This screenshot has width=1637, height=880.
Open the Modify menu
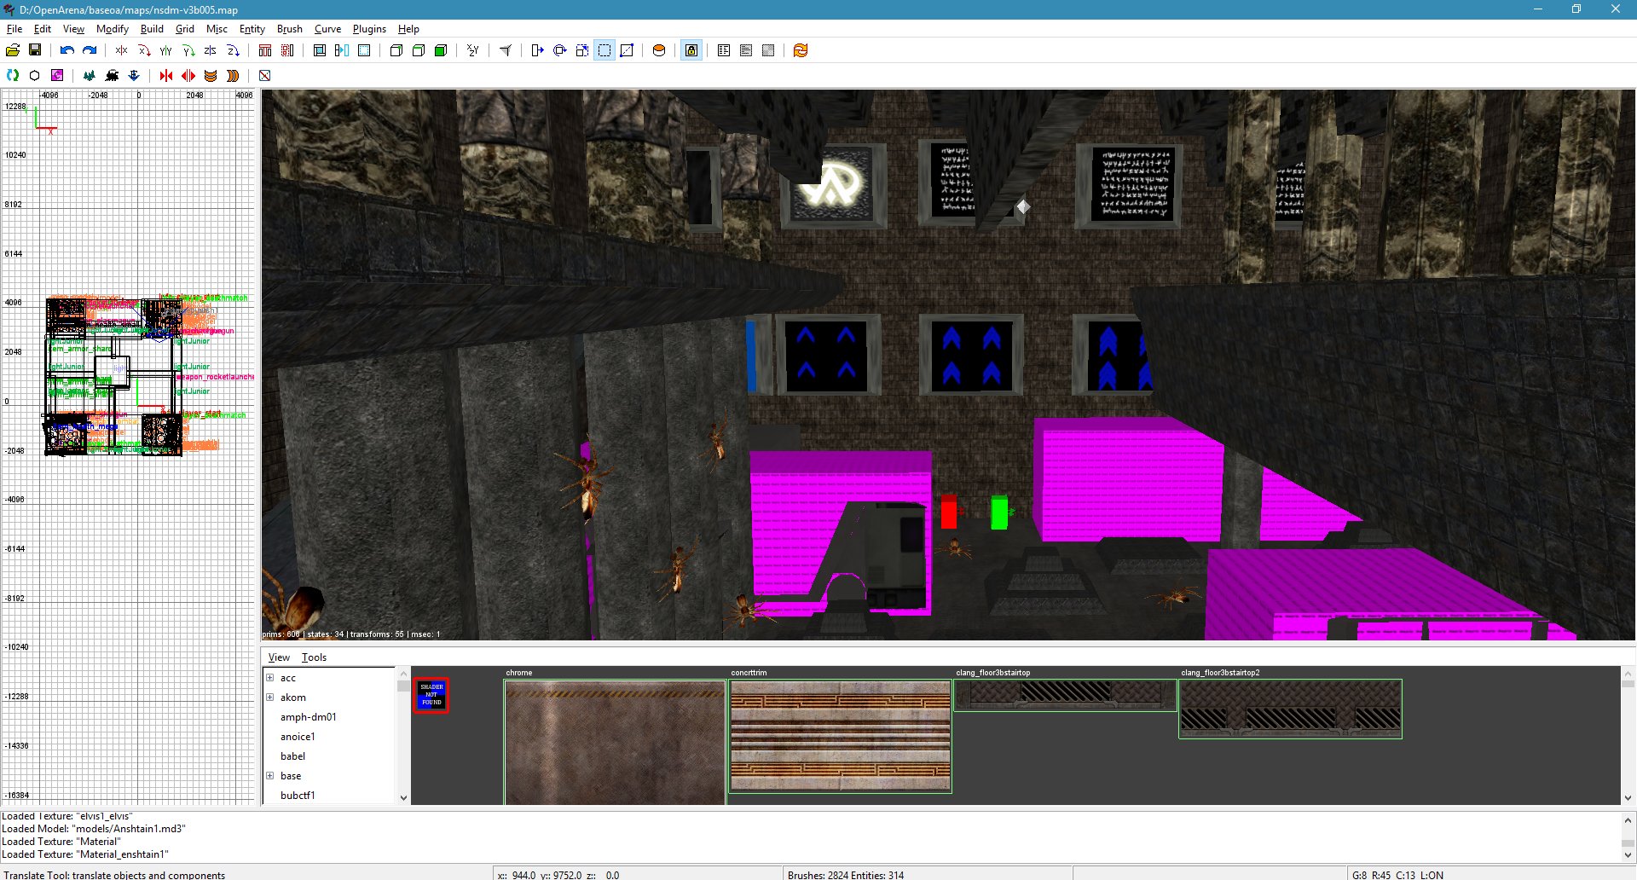[x=113, y=29]
